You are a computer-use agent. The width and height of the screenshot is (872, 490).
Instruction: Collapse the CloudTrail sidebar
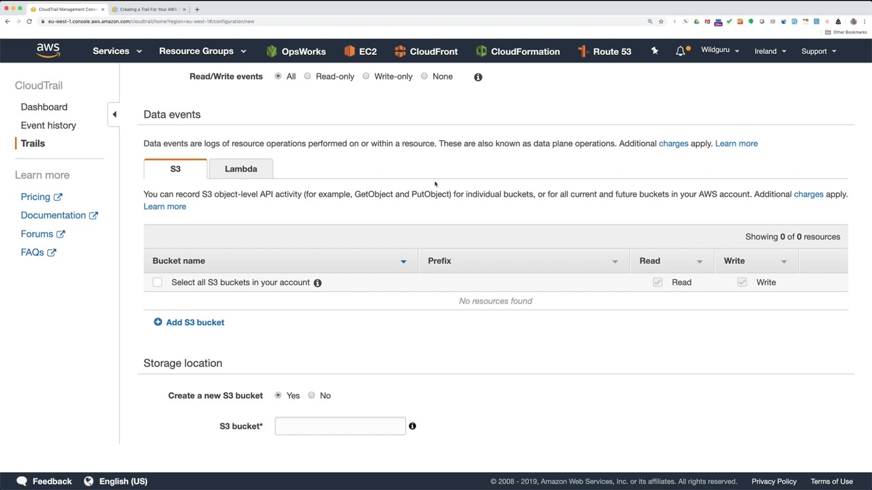[114, 114]
